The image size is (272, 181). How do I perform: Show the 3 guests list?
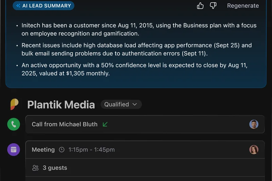point(55,168)
